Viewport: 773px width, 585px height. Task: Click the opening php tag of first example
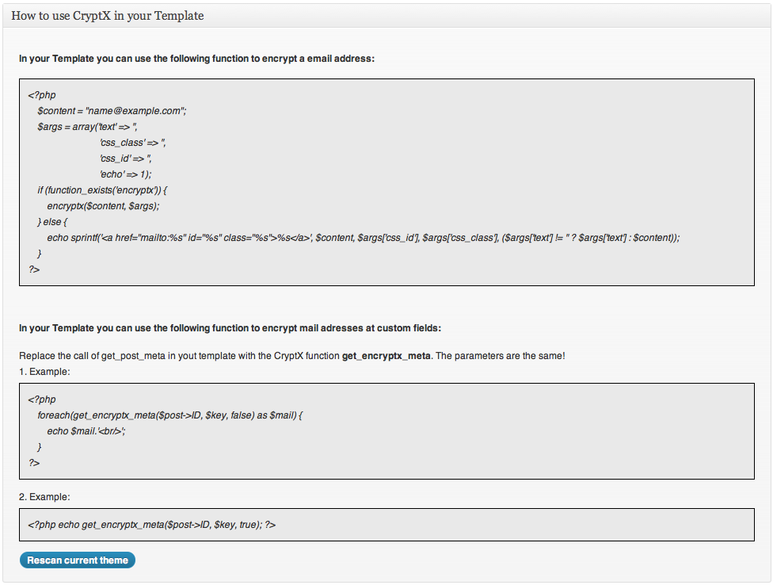coord(42,400)
